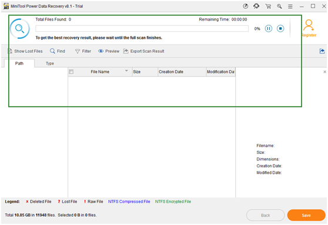Switch to the Path tab
Viewport: 328px width, 225px height.
pyautogui.click(x=19, y=63)
